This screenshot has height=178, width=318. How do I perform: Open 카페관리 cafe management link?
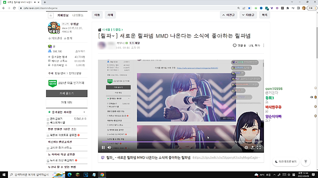[x=55, y=38]
